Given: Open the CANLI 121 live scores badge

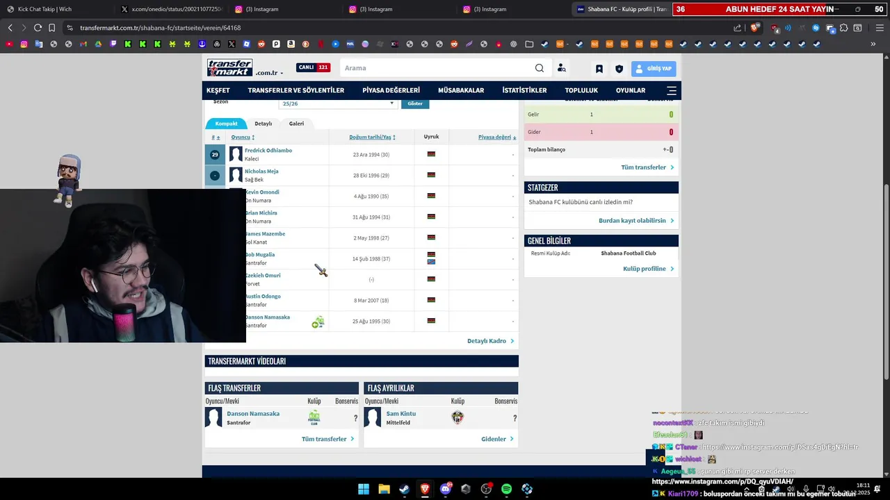Looking at the screenshot, I should tap(314, 67).
